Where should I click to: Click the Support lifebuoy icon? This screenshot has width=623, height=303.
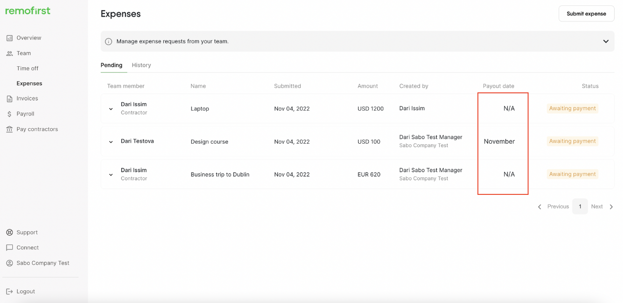point(9,233)
